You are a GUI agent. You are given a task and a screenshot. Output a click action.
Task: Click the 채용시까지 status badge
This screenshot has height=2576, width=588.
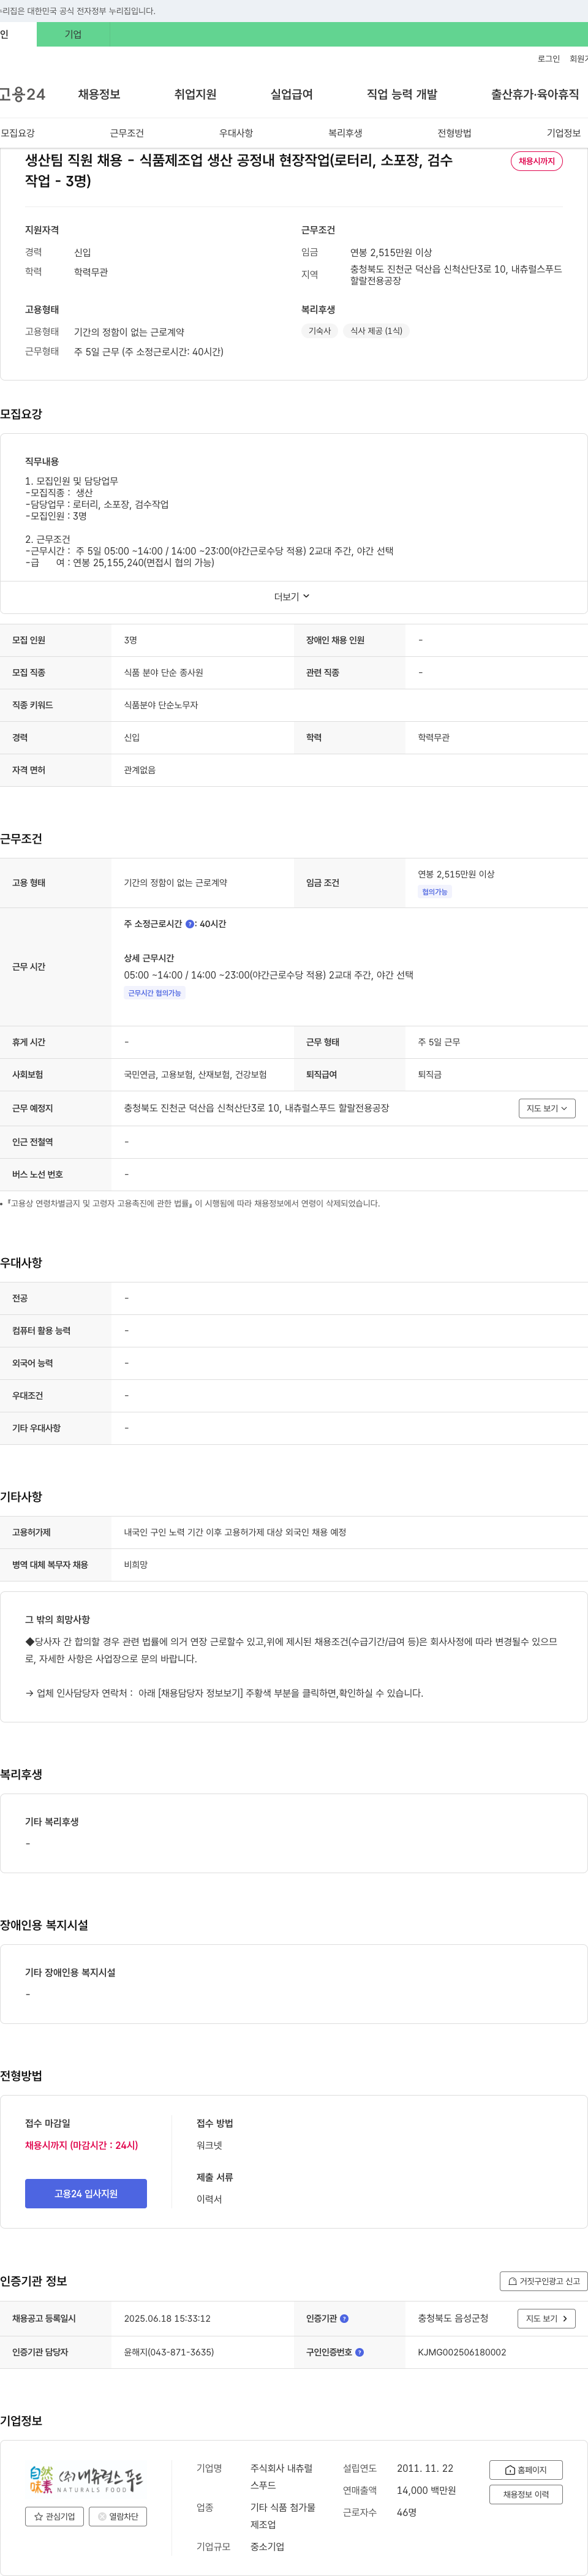(537, 161)
